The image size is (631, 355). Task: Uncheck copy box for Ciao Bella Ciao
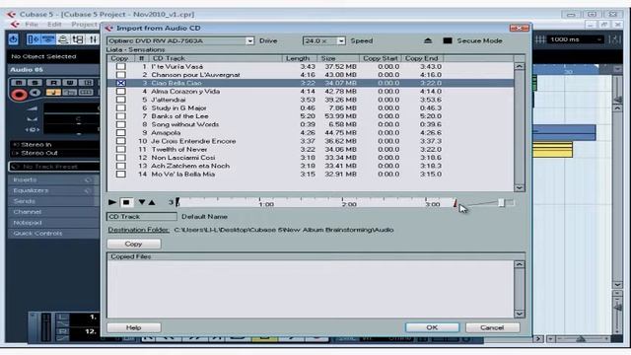[120, 83]
